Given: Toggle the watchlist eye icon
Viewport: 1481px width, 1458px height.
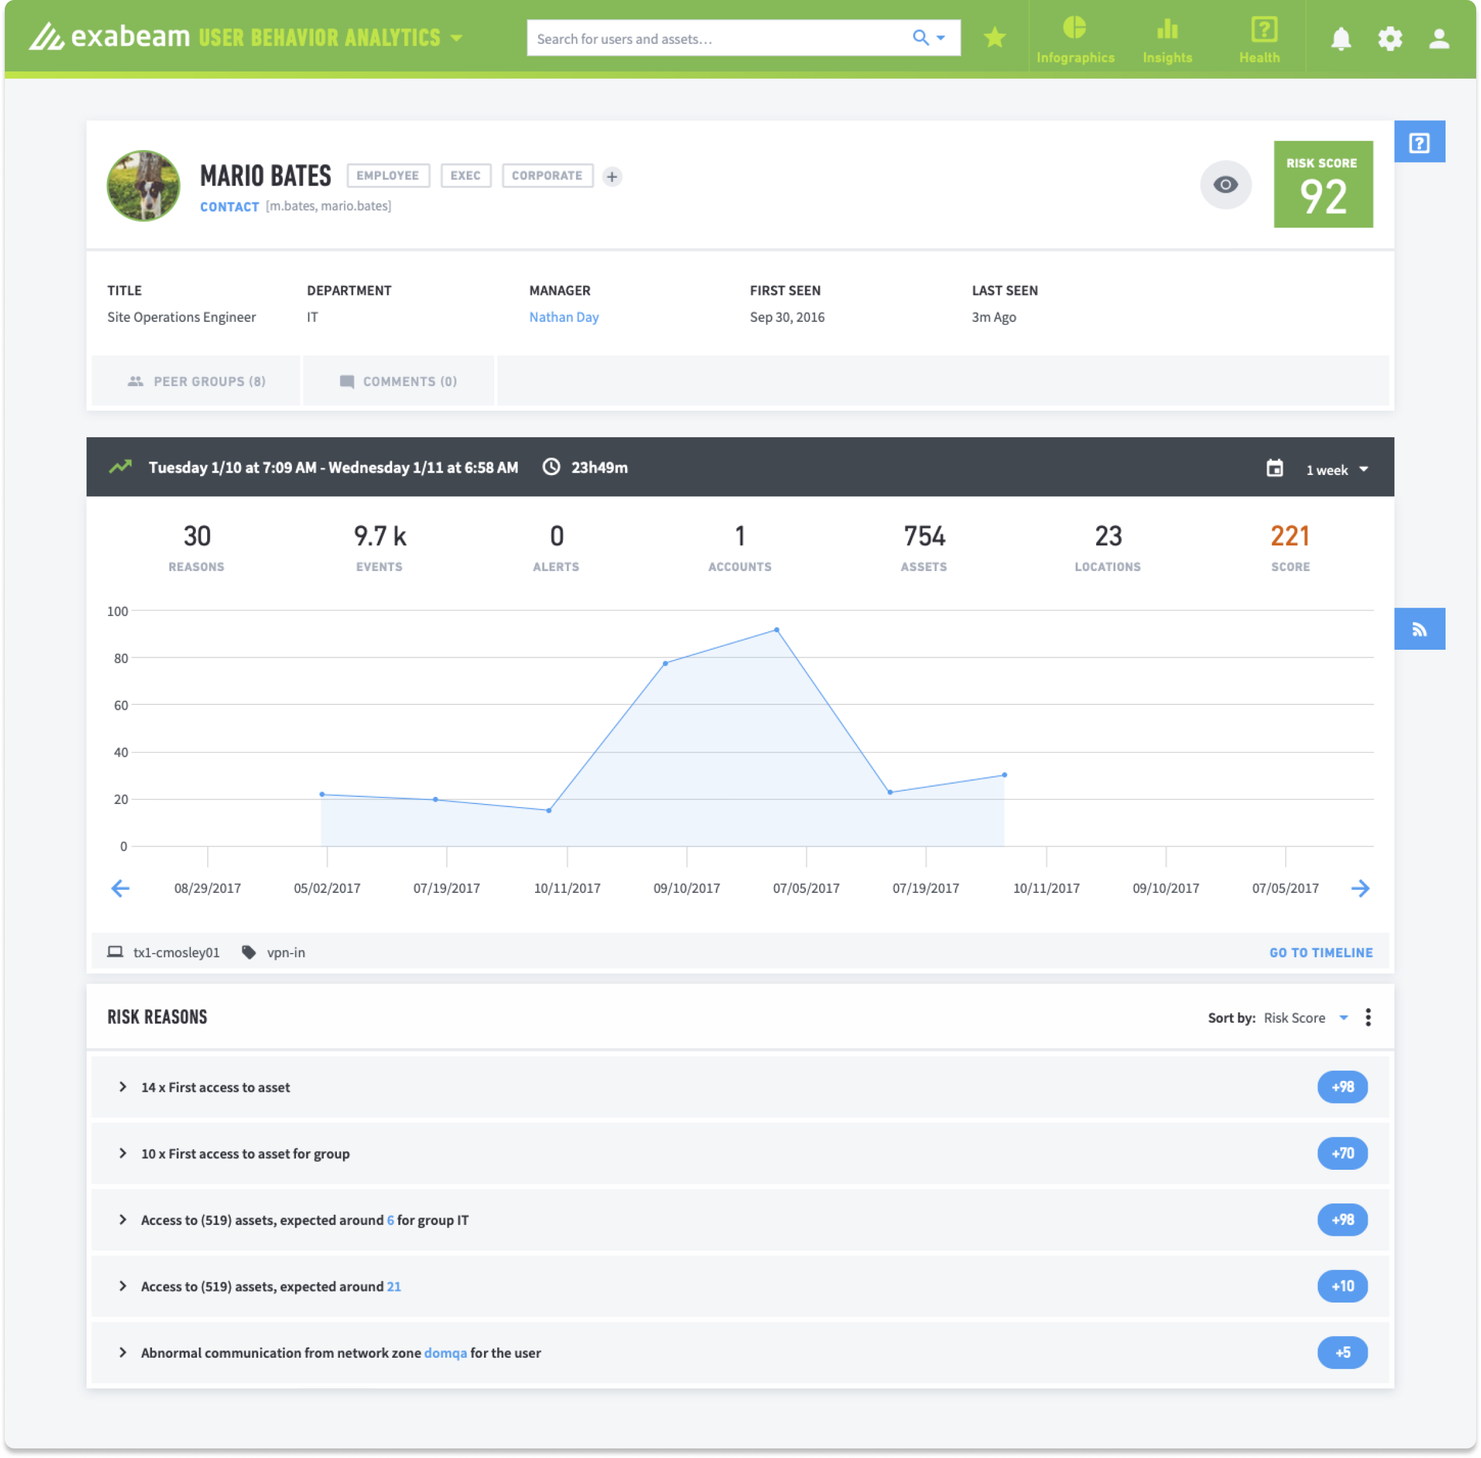Looking at the screenshot, I should pyautogui.click(x=1225, y=184).
